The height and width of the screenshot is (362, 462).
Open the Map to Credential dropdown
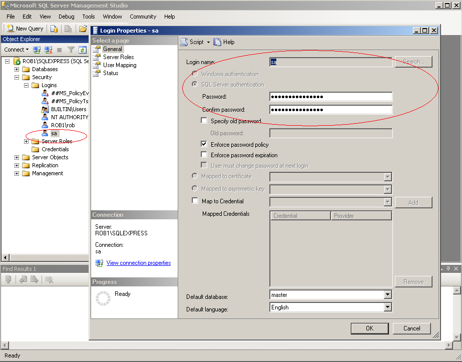click(x=388, y=202)
